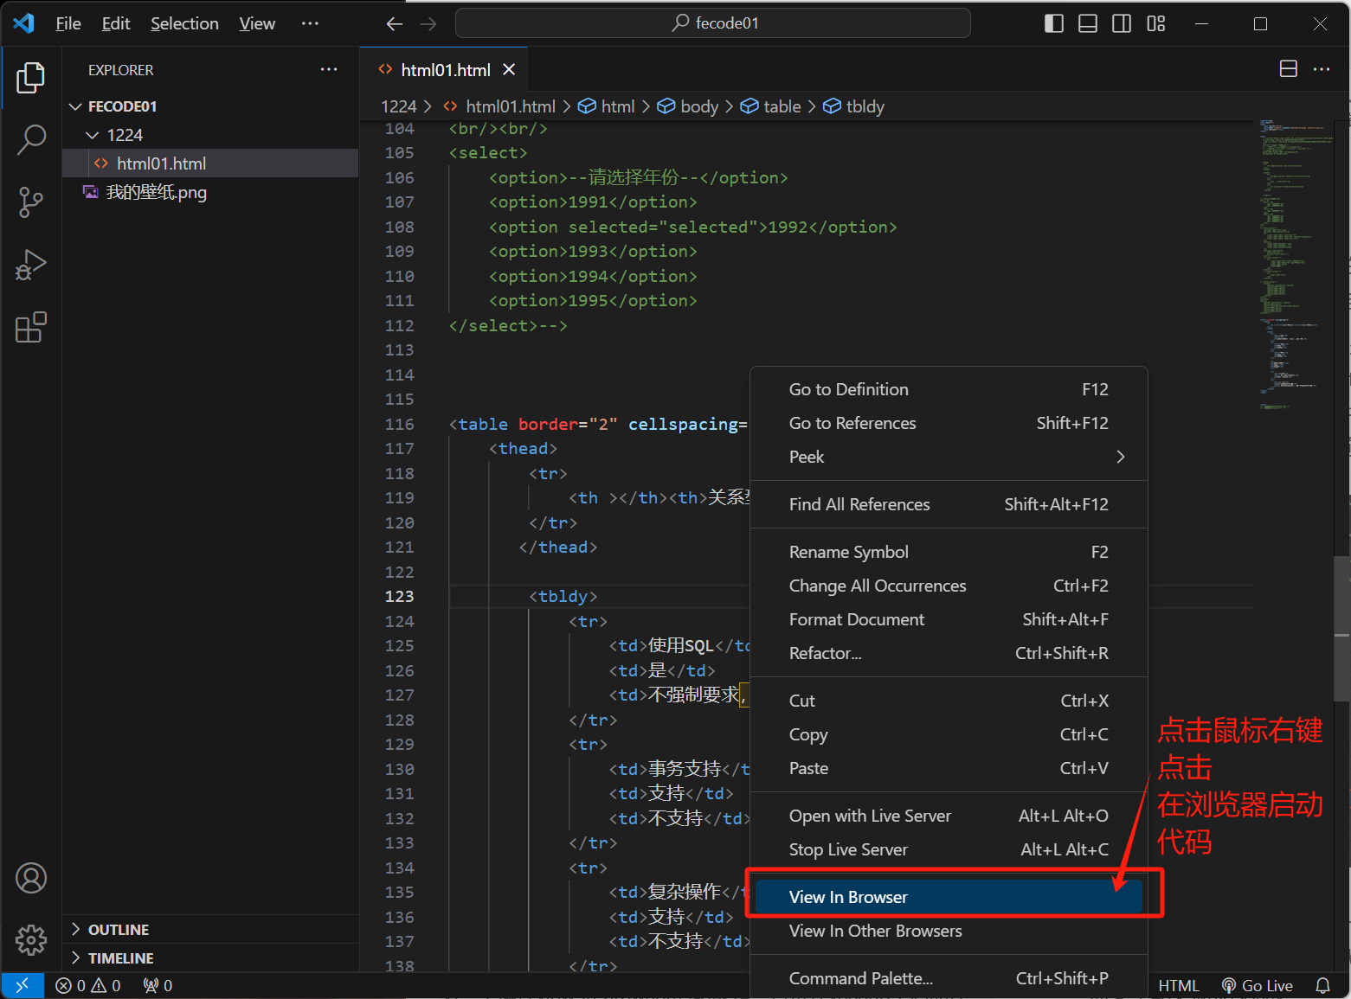Split the editor with the split icon

(1289, 69)
